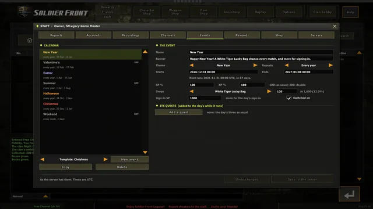Screen dimensions: 373x209
Task: Click the large enter arrow icon at bottom right
Action: [349, 194]
